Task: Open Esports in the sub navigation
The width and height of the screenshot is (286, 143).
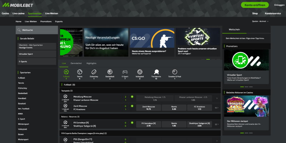Action: (59, 21)
